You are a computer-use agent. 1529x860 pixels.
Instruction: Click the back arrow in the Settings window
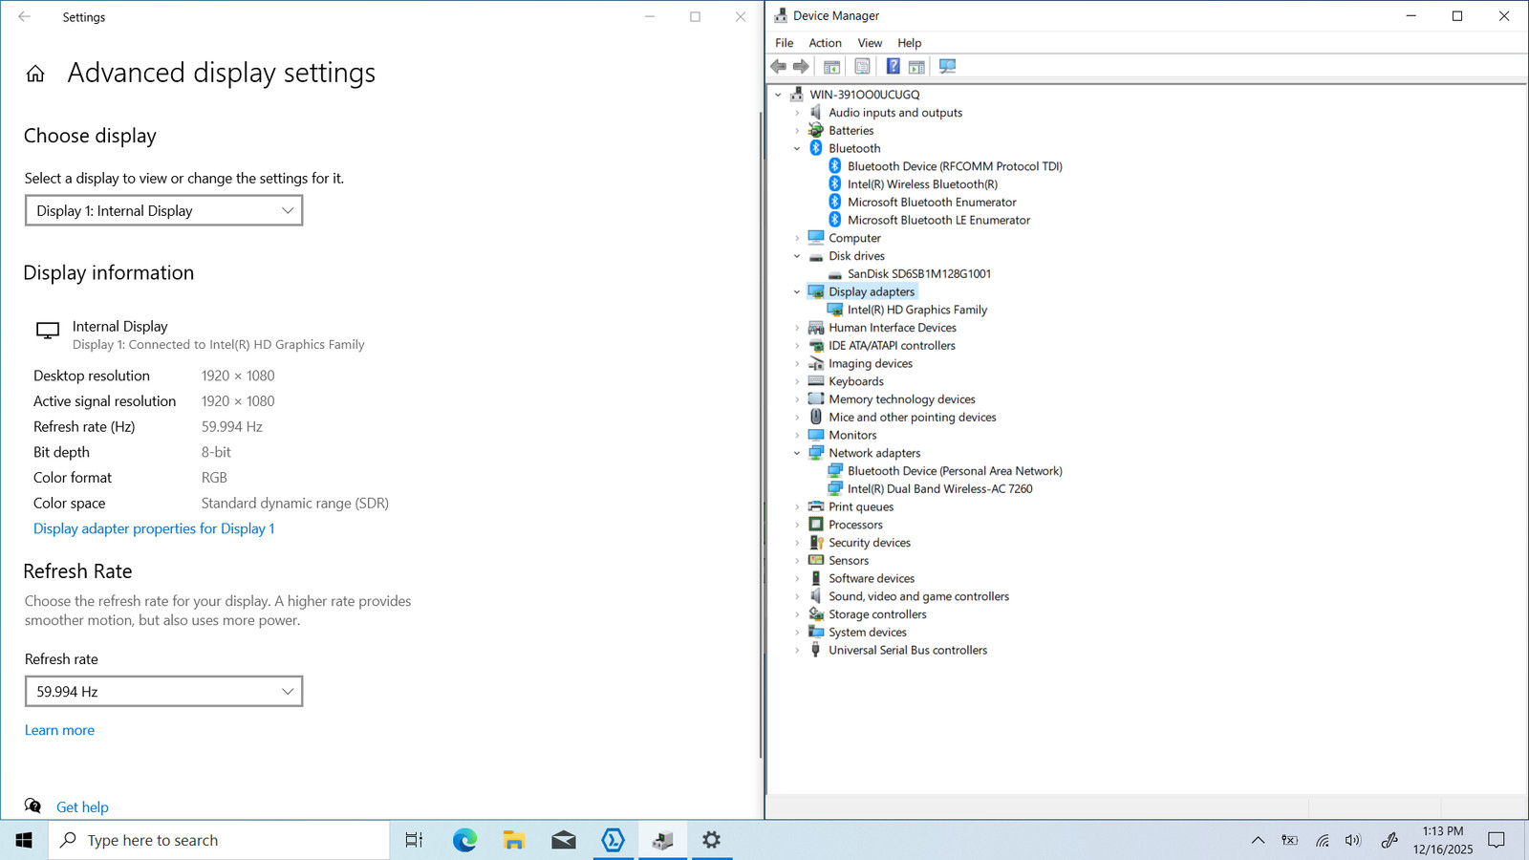tap(25, 17)
